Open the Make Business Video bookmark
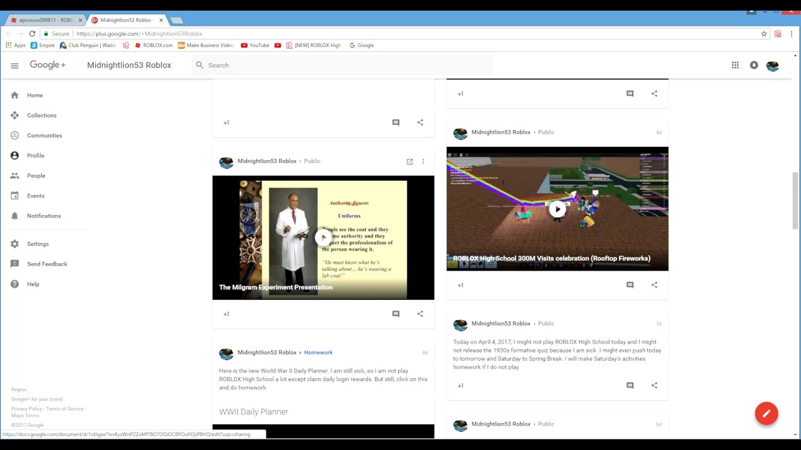Image resolution: width=801 pixels, height=450 pixels. 206,45
